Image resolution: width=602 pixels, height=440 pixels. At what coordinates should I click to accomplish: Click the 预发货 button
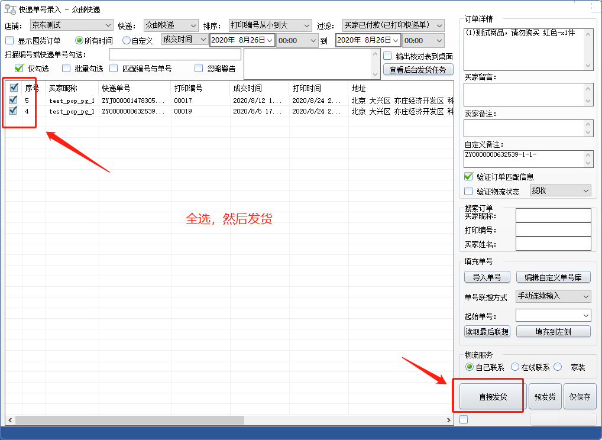tap(545, 397)
